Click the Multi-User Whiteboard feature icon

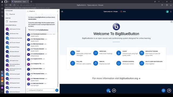tap(142, 63)
